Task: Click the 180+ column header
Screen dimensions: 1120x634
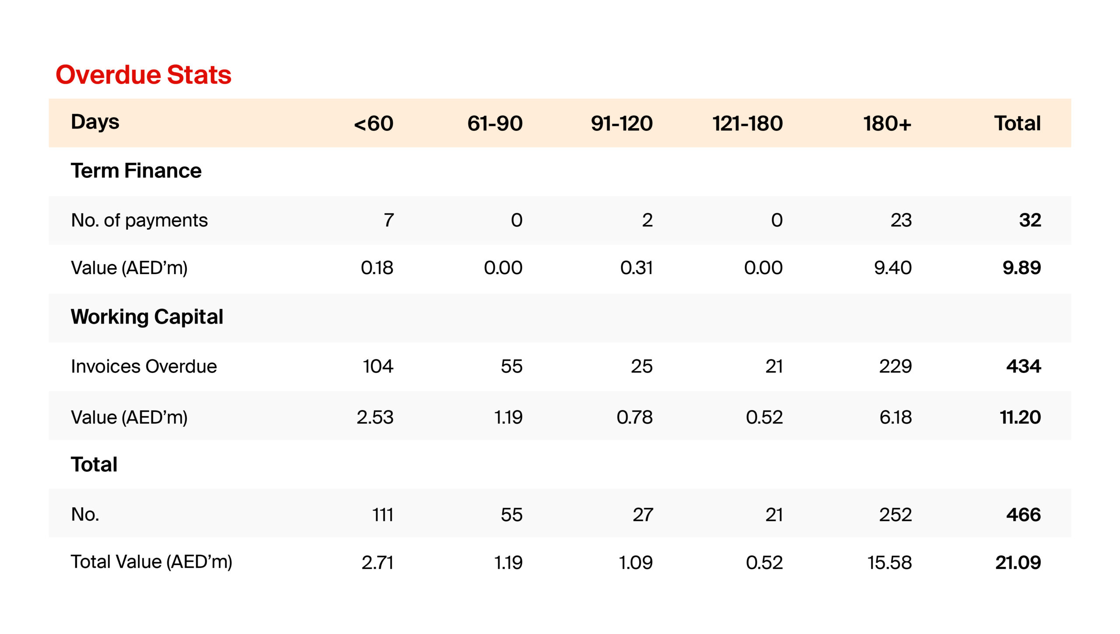Action: pos(887,124)
